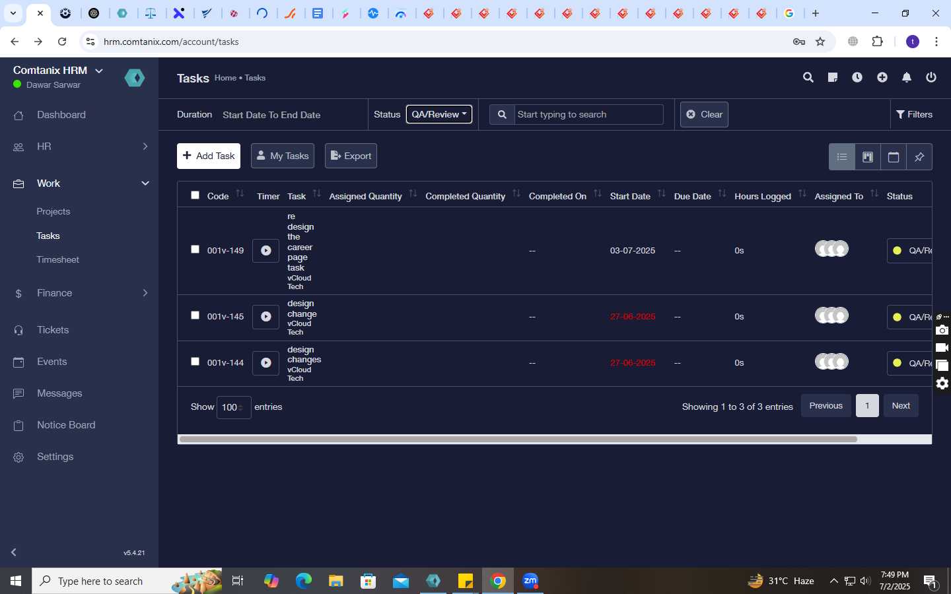Switch to kanban board view icon
951x594 pixels.
tap(868, 157)
